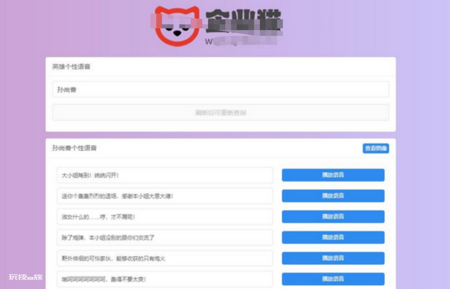
Task: Play voice for 大小姐驾到 line
Action: pyautogui.click(x=333, y=175)
